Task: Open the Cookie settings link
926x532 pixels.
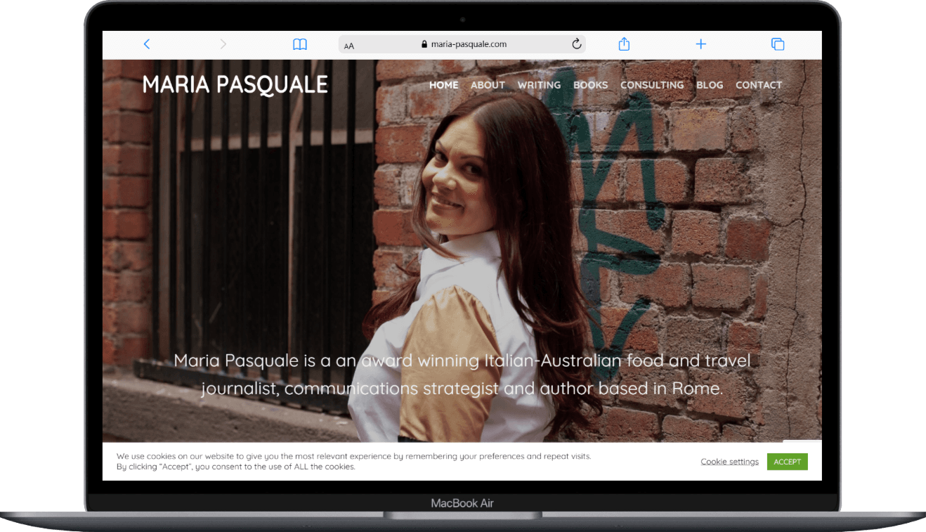Action: point(729,462)
